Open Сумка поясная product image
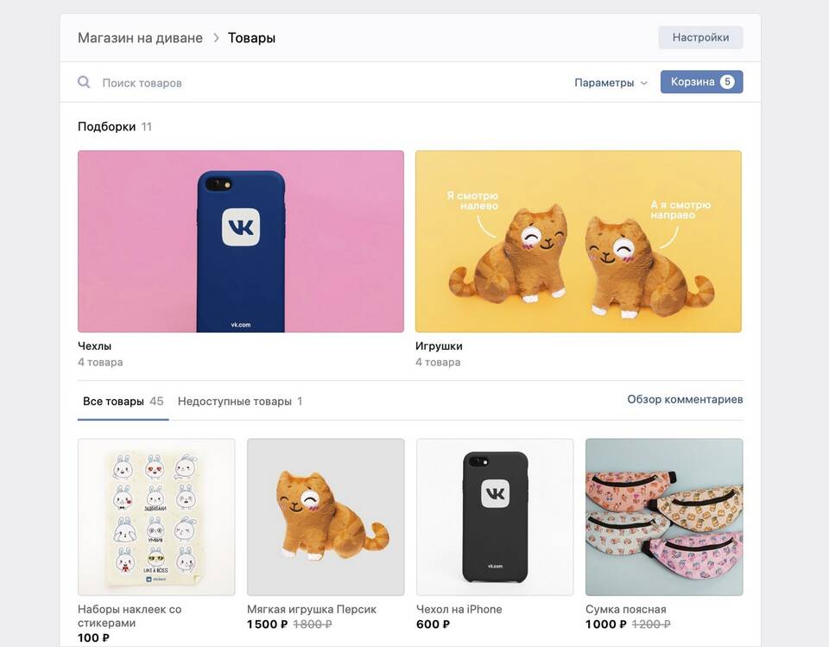The image size is (829, 647). coord(664,517)
